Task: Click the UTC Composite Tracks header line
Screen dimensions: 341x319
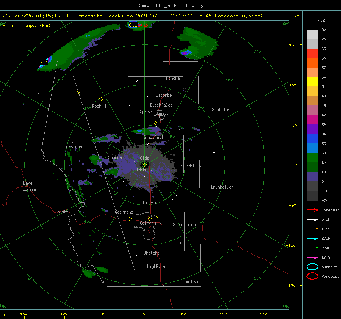Action: [x=133, y=16]
